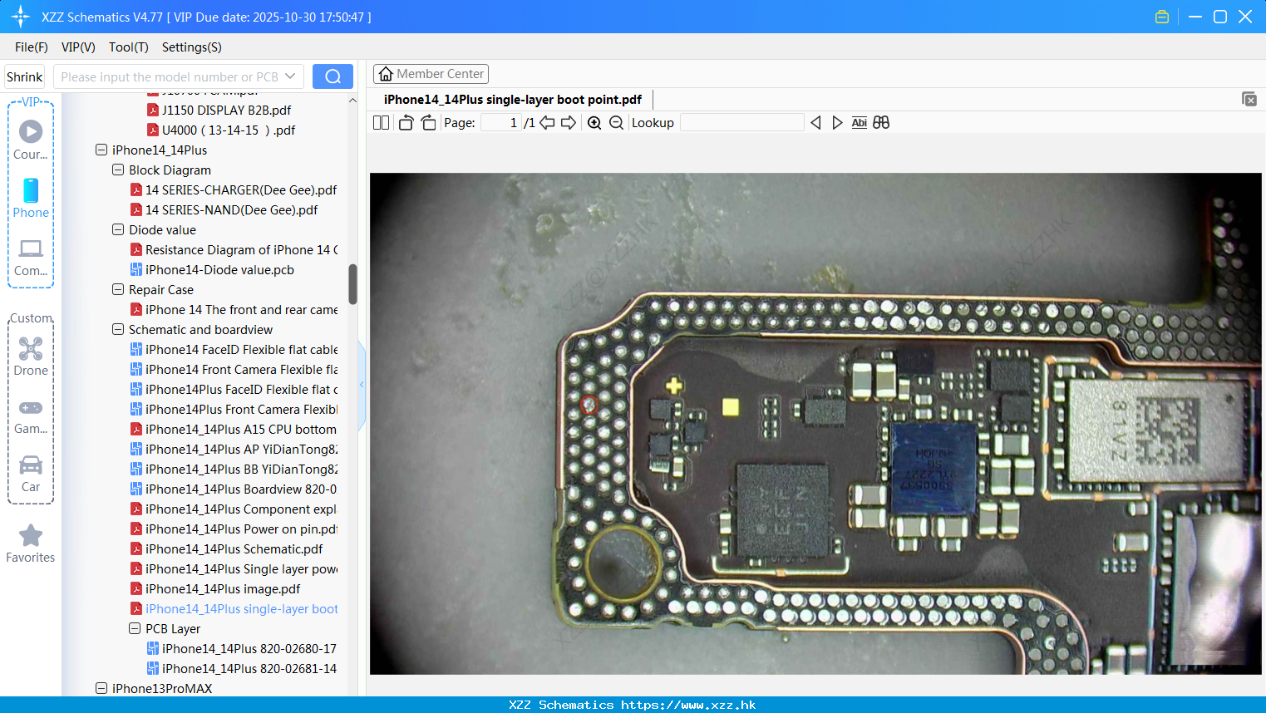Click the www.xzz.hk link in status bar

coord(689,705)
